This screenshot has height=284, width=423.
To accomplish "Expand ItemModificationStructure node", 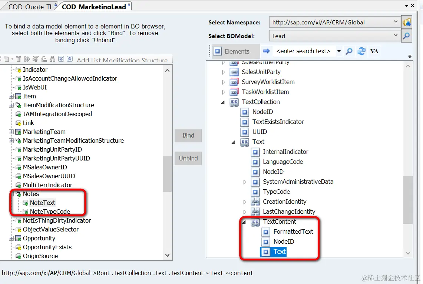I will (11, 105).
